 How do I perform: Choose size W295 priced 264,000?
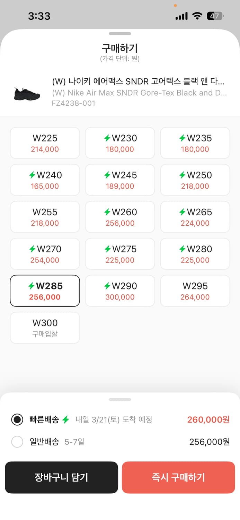click(x=195, y=291)
